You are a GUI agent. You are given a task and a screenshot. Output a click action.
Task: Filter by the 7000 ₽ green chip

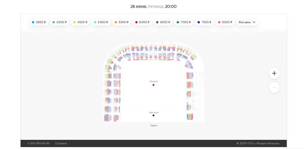point(183,22)
